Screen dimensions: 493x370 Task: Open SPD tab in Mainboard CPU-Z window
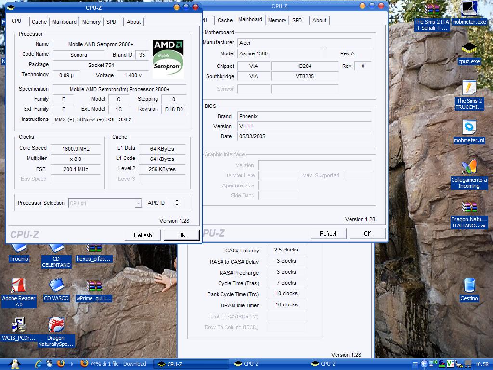297,20
